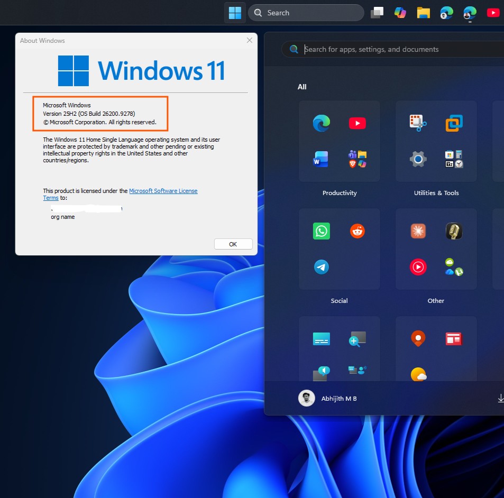The height and width of the screenshot is (498, 504).
Task: Launch Maps from the Start menu
Action: point(418,339)
